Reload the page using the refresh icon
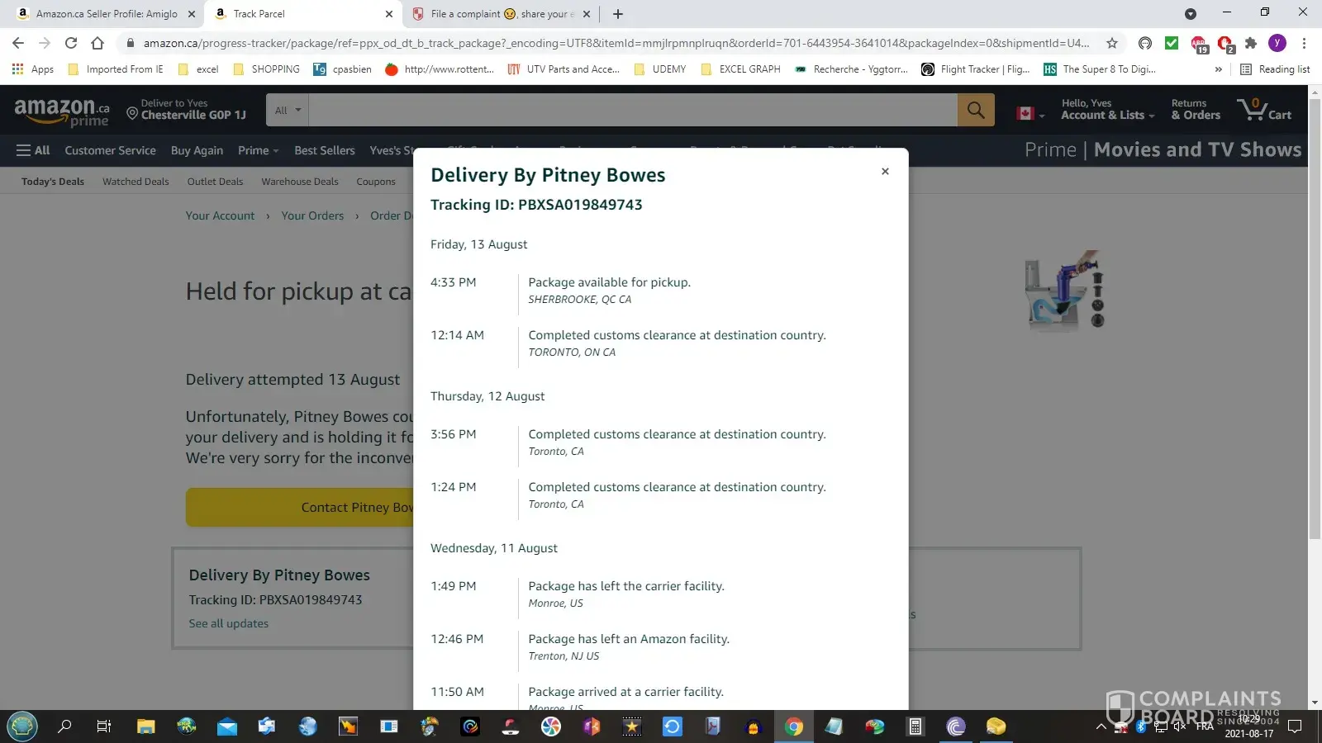 (x=71, y=43)
